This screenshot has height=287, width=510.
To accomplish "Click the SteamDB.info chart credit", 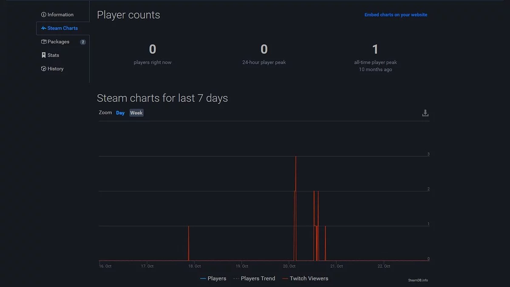I will (418, 280).
